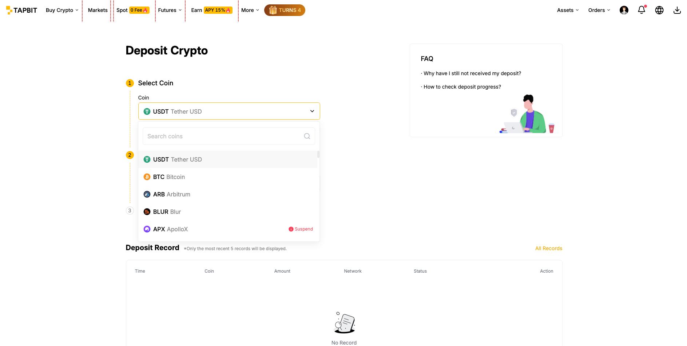
Task: Open the All Records link
Action: [549, 248]
